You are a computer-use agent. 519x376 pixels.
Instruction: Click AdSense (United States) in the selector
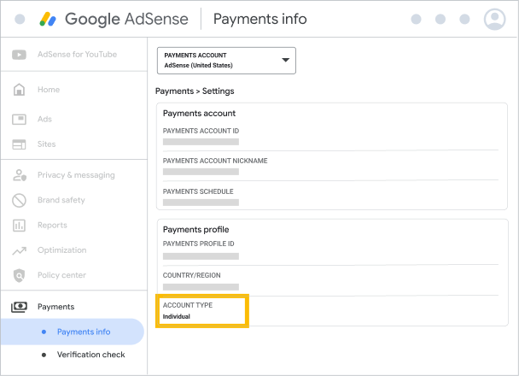[x=199, y=65]
